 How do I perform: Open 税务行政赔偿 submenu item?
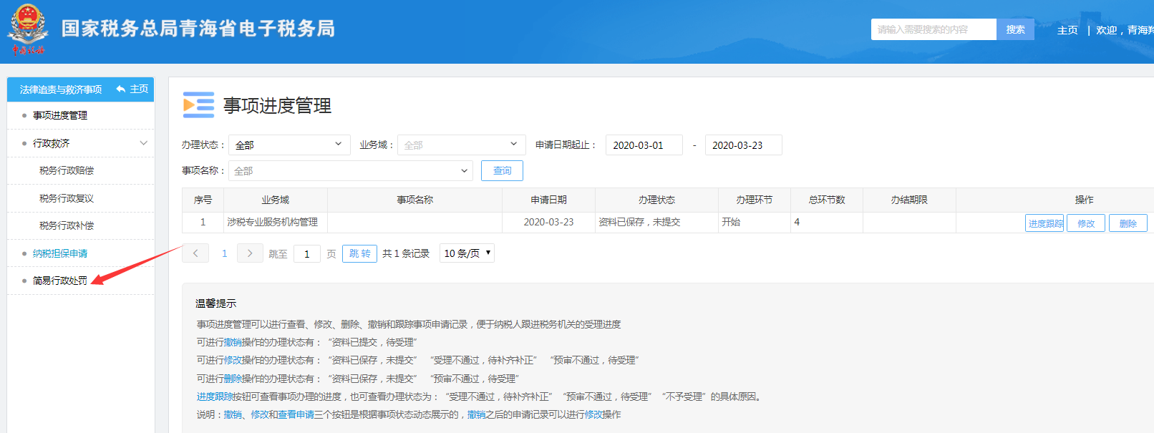pyautogui.click(x=67, y=170)
